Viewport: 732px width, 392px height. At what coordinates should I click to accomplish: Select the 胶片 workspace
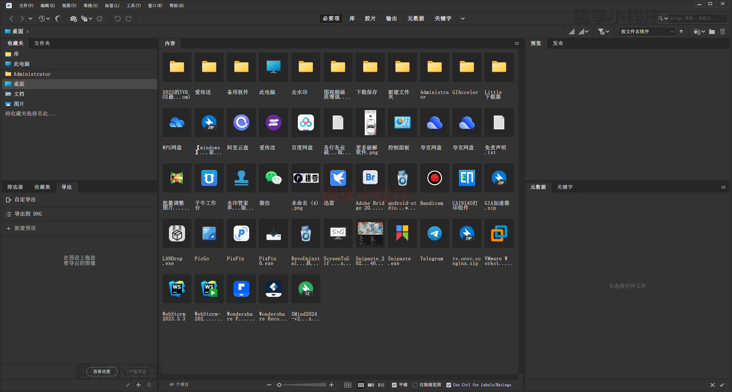click(370, 19)
